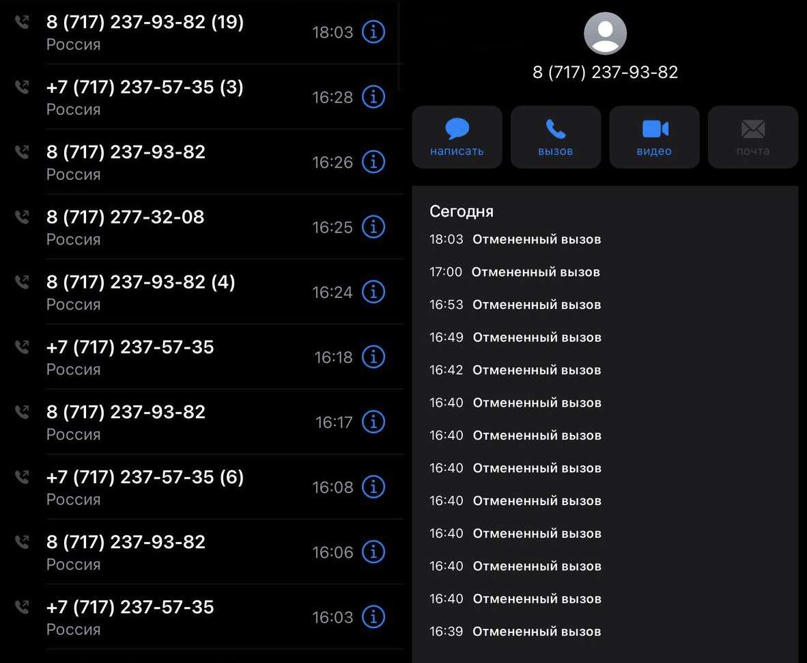Select the 16:39 Отмененный вызов entry

pyautogui.click(x=515, y=632)
